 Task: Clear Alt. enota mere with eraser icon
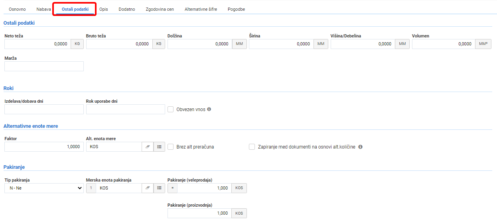148,147
